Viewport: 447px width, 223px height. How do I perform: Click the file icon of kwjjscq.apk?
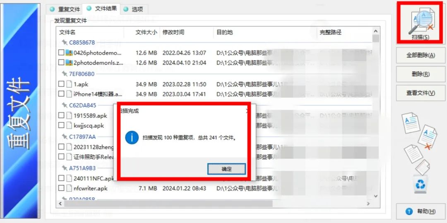click(69, 125)
